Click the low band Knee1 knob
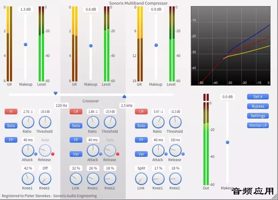This screenshot has width=278, height=200. (28, 179)
